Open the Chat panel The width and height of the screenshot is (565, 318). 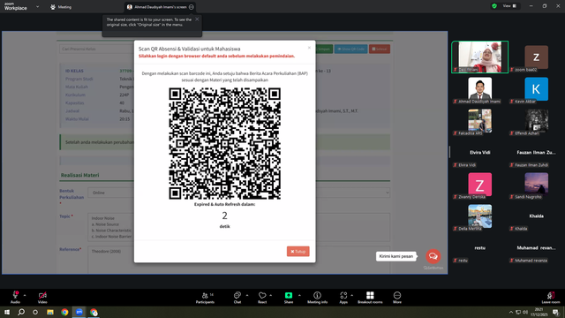237,298
